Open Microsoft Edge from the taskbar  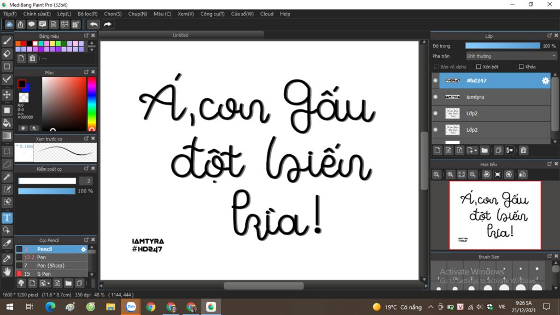(x=50, y=307)
